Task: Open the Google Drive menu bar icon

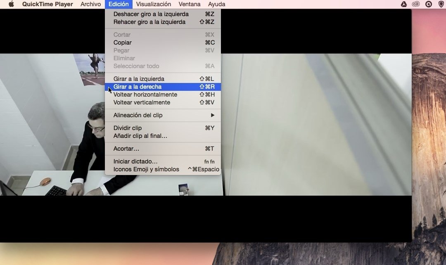Action: (403, 4)
